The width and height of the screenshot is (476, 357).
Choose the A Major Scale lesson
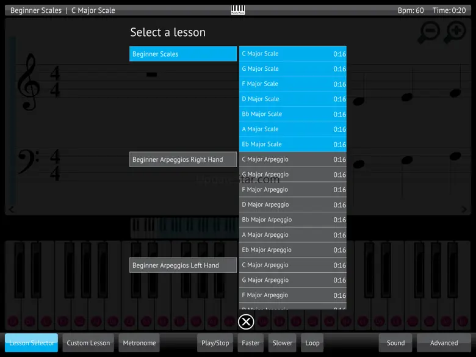click(293, 129)
